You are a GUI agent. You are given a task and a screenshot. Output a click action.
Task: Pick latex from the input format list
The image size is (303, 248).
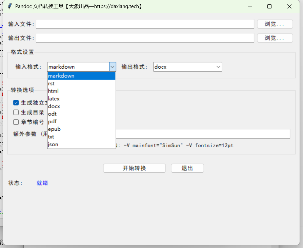pos(81,99)
